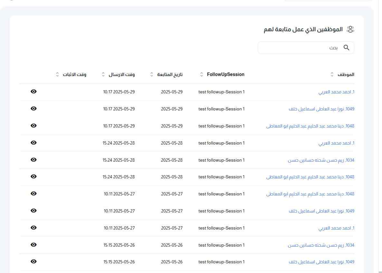Sort by الموظف column arrows
The image size is (382, 273).
pos(332,74)
